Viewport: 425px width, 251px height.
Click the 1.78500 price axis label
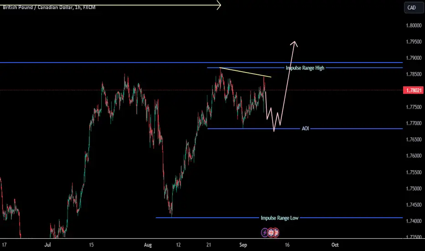click(x=414, y=74)
